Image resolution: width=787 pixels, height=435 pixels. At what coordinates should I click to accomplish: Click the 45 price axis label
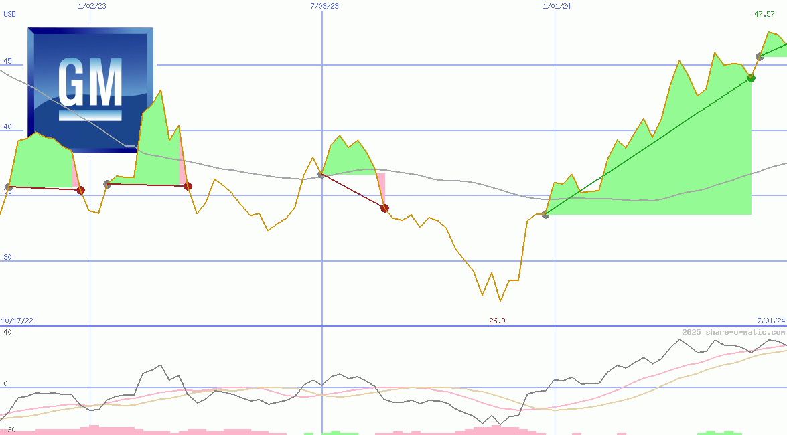7,62
